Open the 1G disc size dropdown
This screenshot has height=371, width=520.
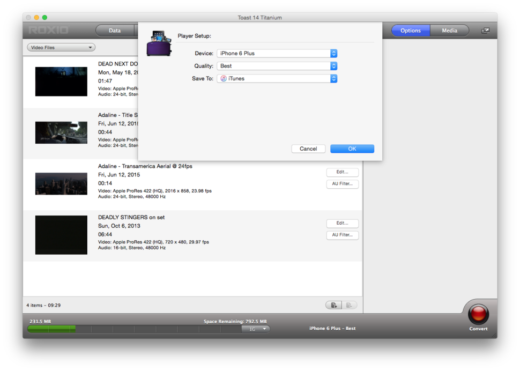pyautogui.click(x=255, y=329)
